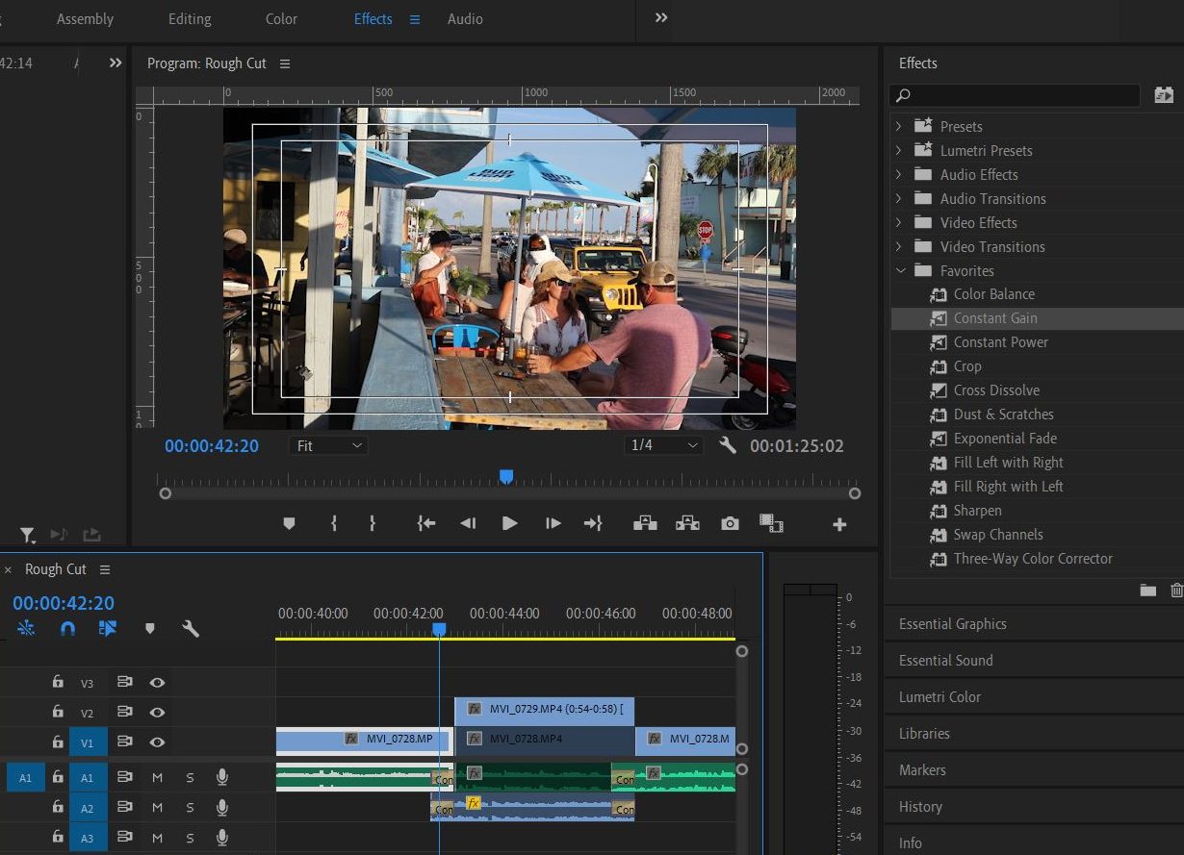Jump to the Out point
1184x855 pixels.
(593, 523)
